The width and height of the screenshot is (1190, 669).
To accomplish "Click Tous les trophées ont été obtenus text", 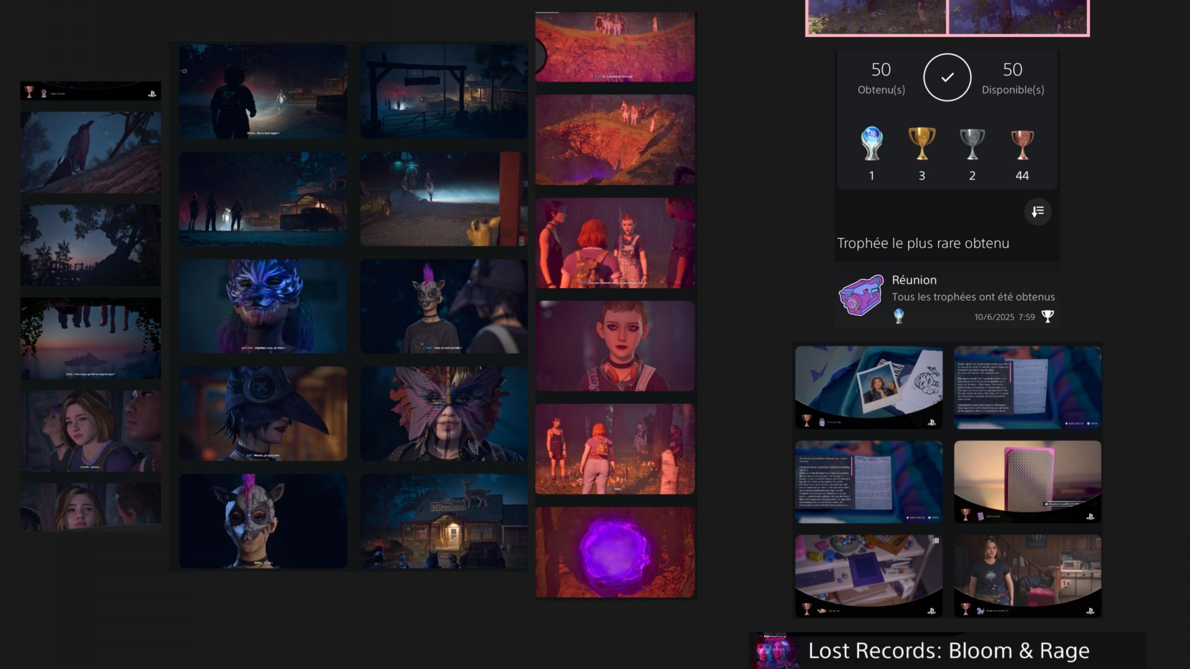I will click(973, 297).
